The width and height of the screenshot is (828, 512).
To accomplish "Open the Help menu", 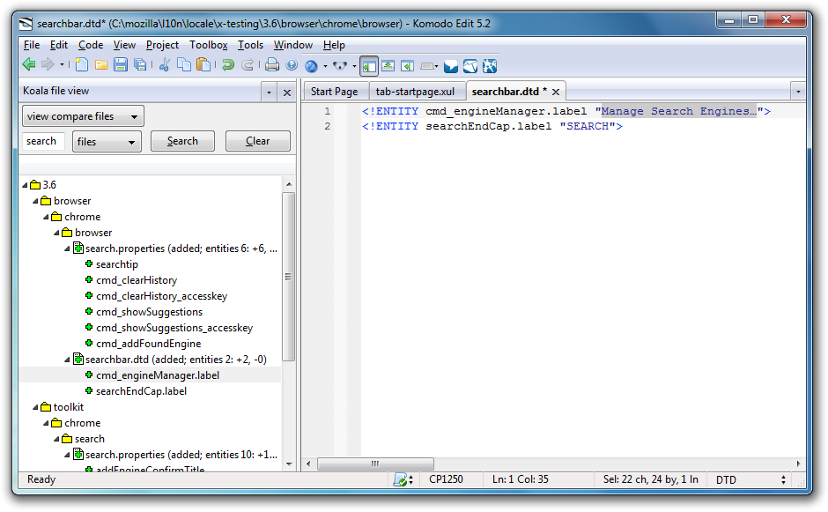I will (x=334, y=45).
